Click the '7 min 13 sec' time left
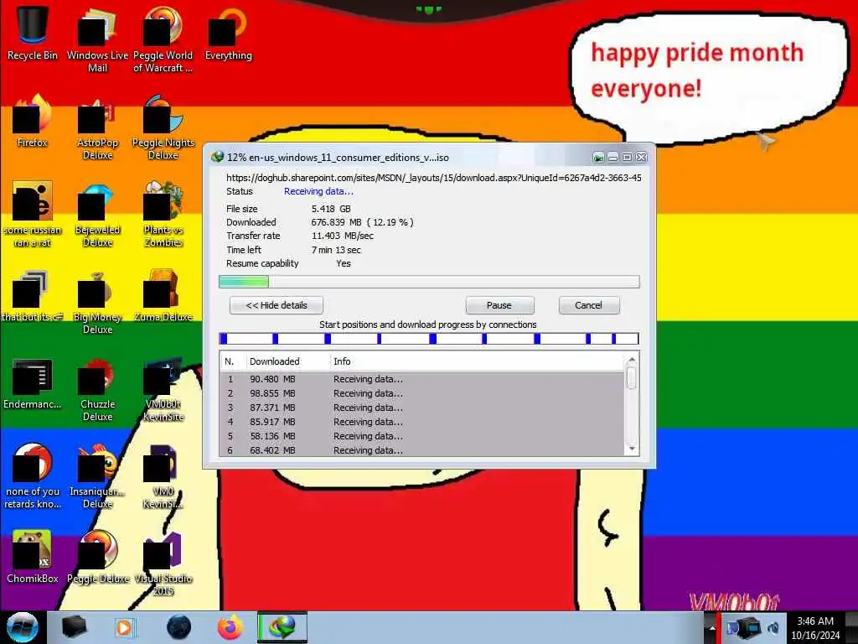 pos(336,250)
